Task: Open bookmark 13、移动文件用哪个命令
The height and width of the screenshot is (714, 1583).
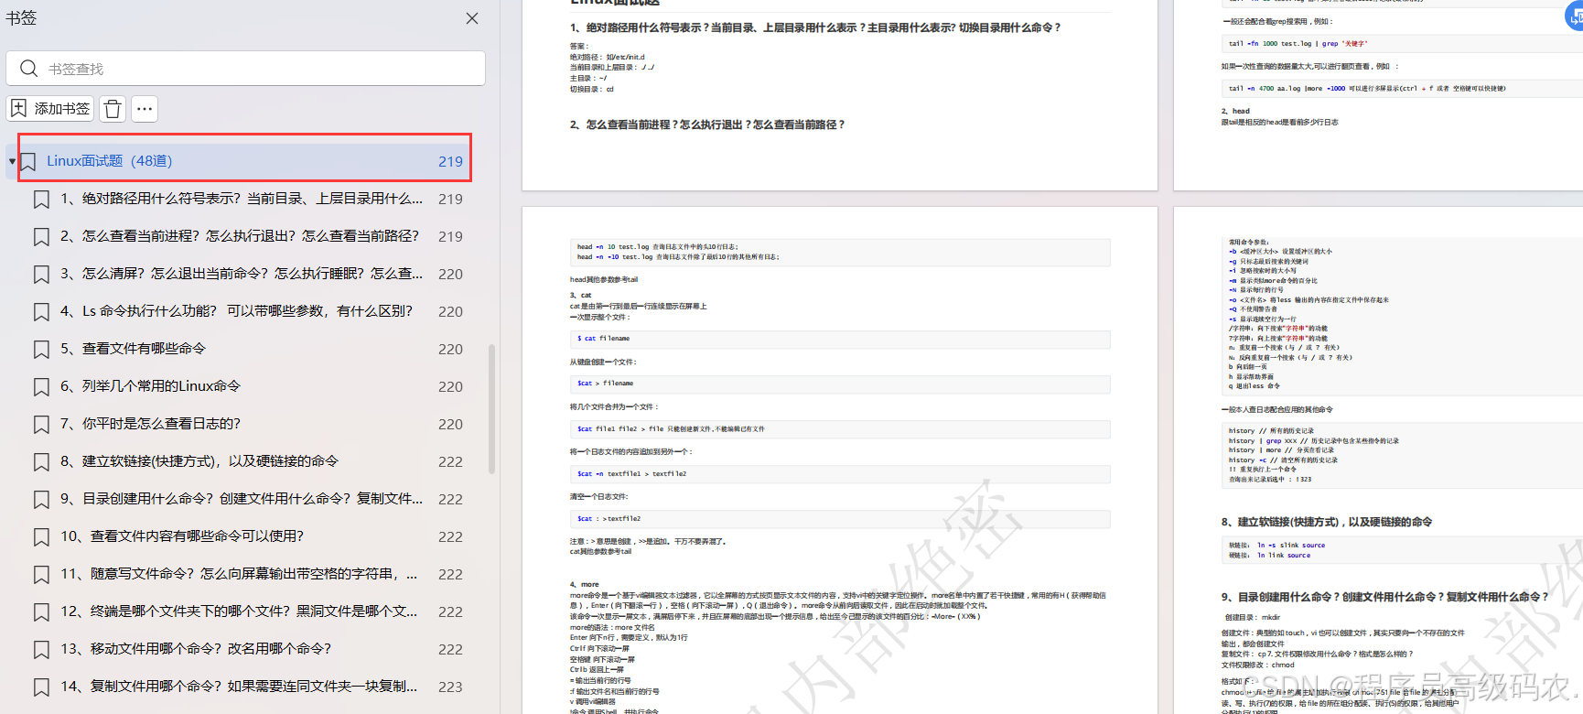Action: click(196, 649)
